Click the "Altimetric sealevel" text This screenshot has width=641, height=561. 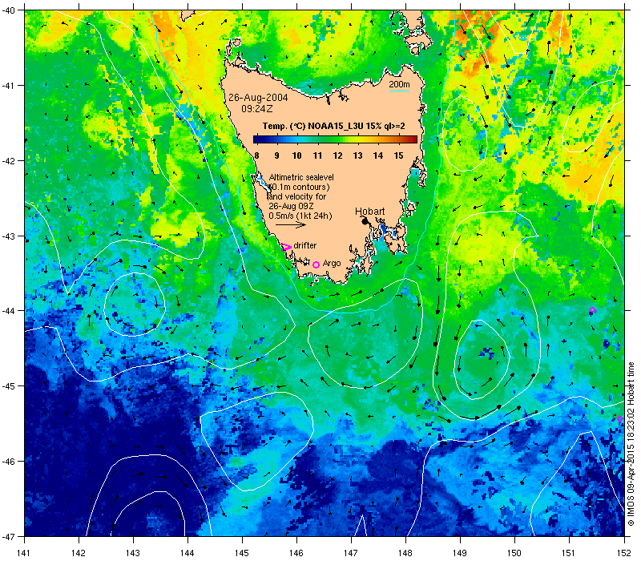click(x=301, y=177)
